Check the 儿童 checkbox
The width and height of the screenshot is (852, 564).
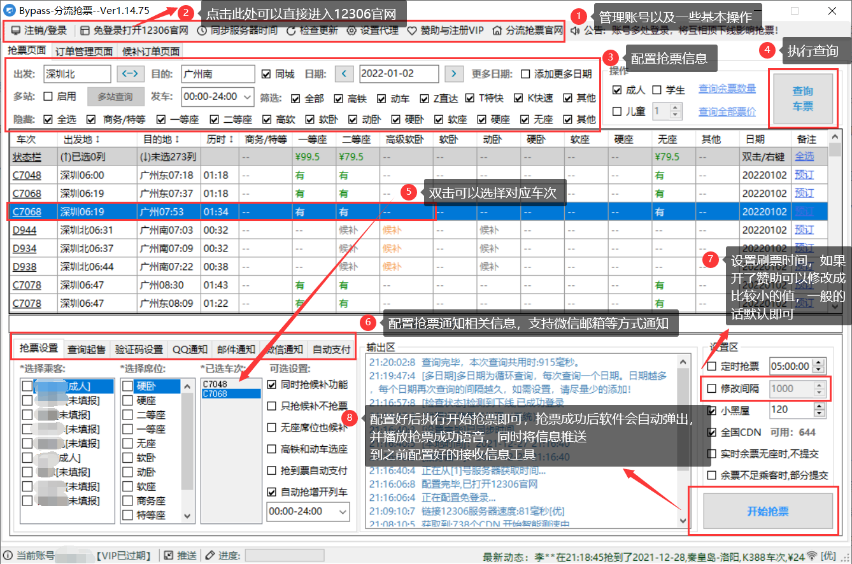(x=616, y=111)
